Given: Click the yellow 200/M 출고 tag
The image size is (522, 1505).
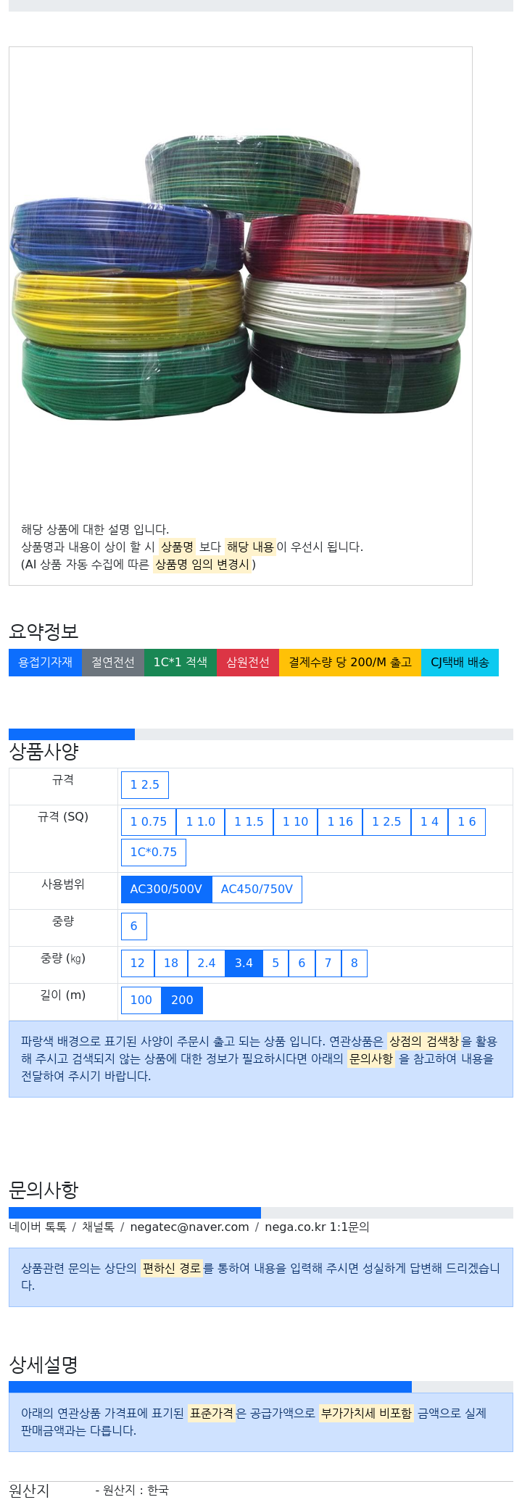Looking at the screenshot, I should (x=350, y=663).
